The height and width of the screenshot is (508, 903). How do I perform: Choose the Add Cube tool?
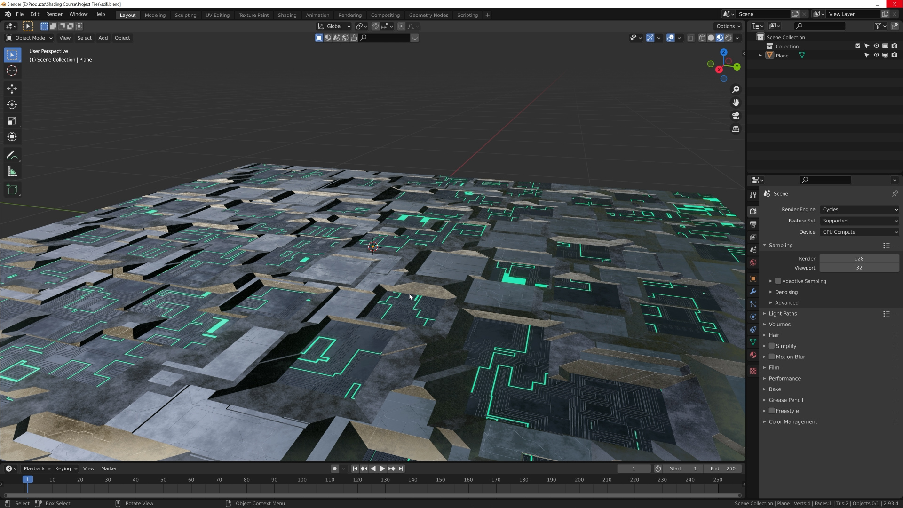pos(12,190)
